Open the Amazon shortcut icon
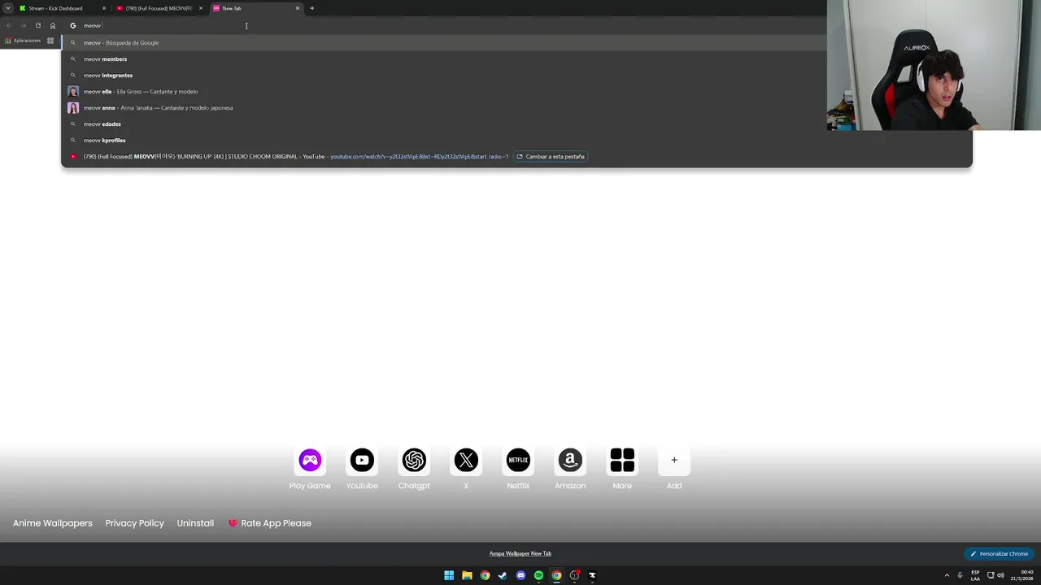 coord(570,460)
